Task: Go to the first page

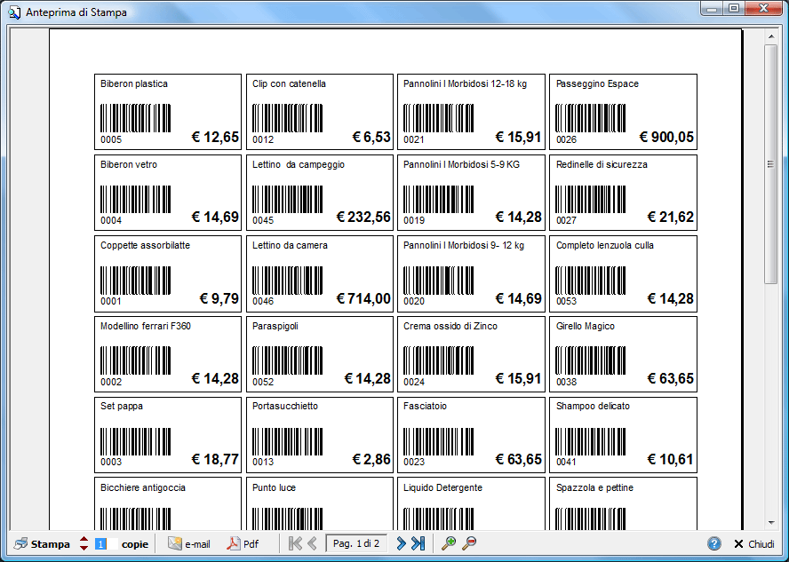Action: click(x=295, y=543)
